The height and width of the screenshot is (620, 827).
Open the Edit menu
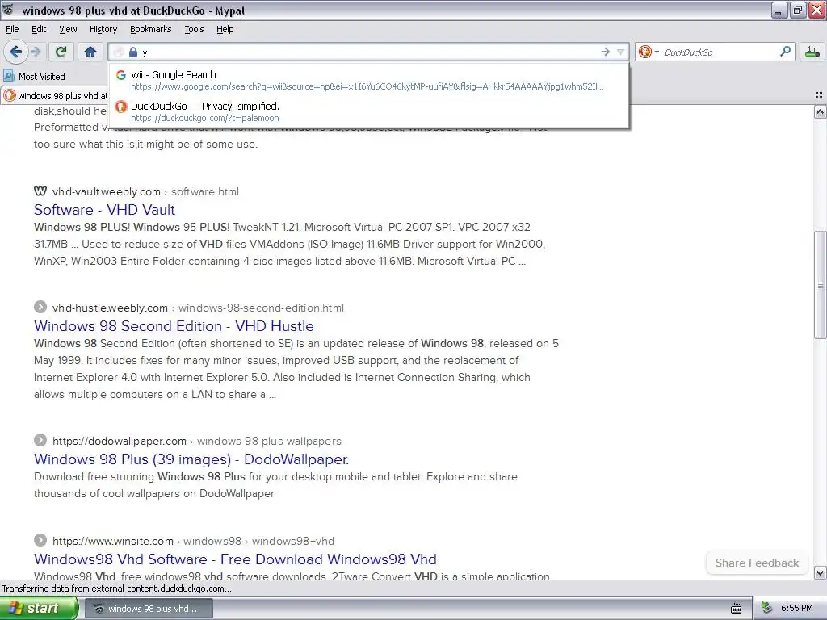click(x=39, y=29)
